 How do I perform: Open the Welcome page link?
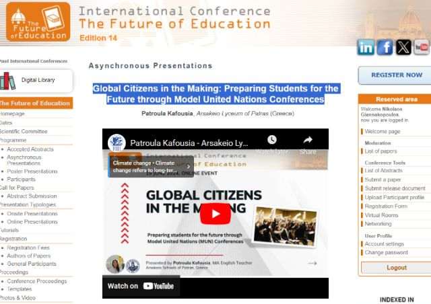pos(382,132)
